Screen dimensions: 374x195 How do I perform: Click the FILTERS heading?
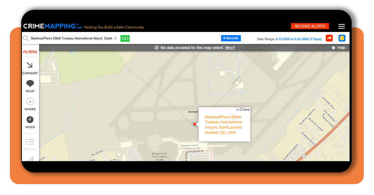[30, 52]
